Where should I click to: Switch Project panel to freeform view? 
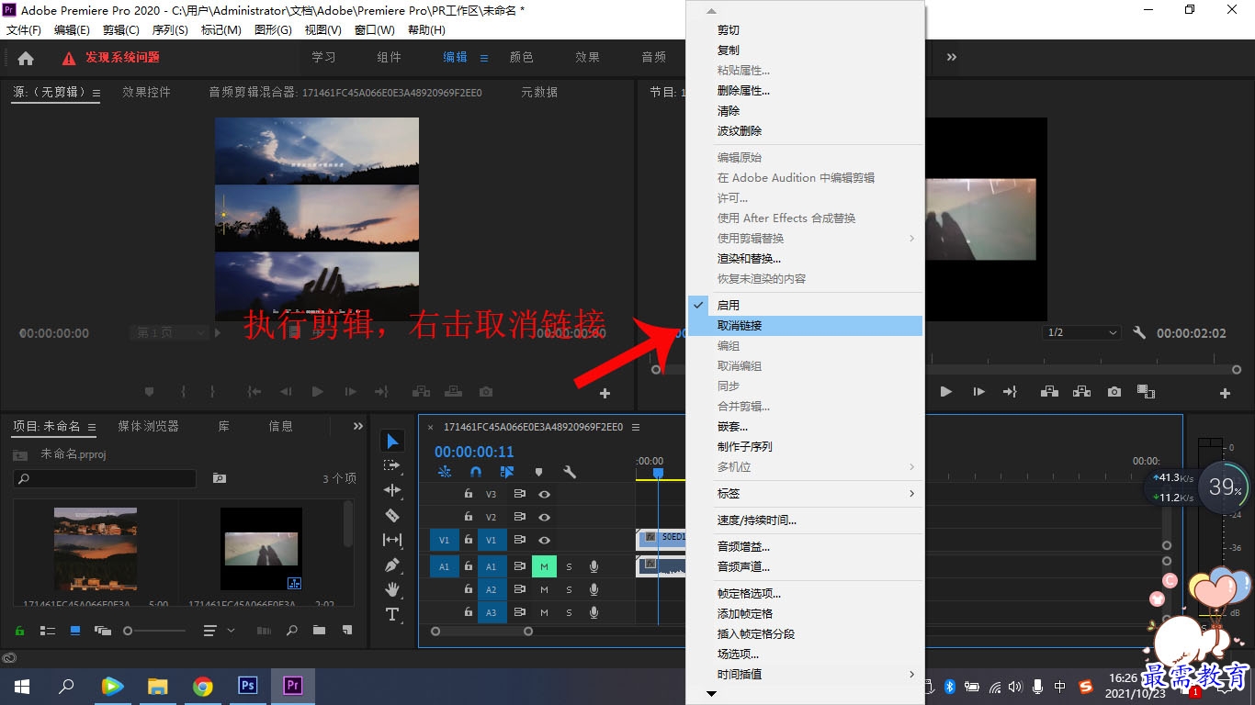pyautogui.click(x=102, y=631)
